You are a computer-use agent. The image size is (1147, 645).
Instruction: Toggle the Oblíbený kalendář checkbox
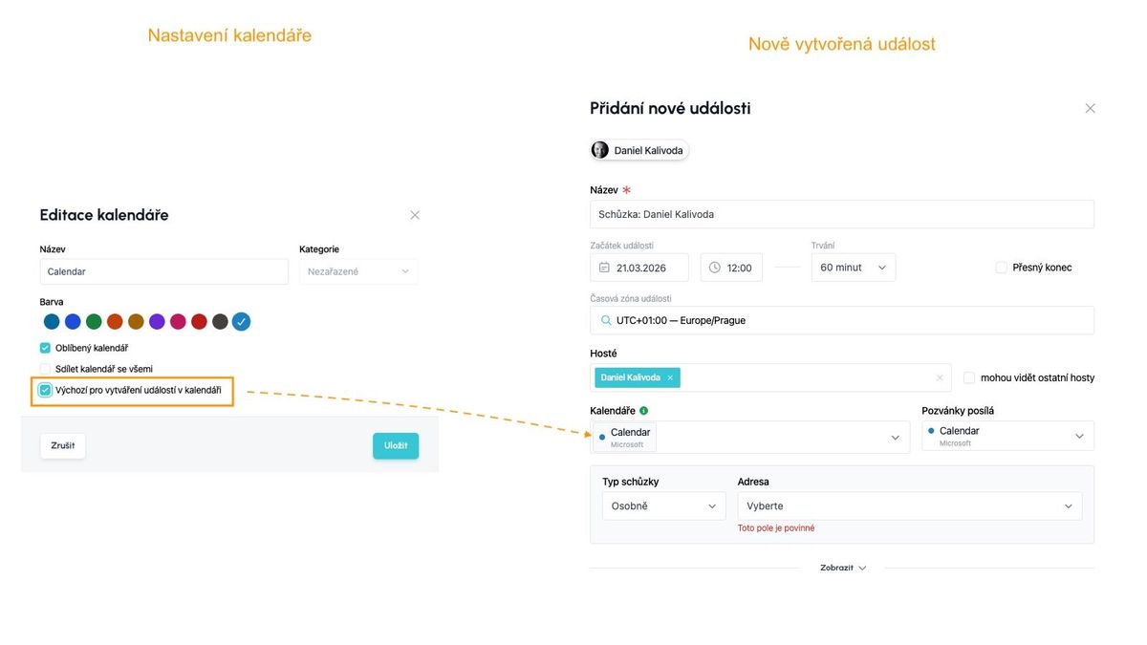click(x=45, y=348)
